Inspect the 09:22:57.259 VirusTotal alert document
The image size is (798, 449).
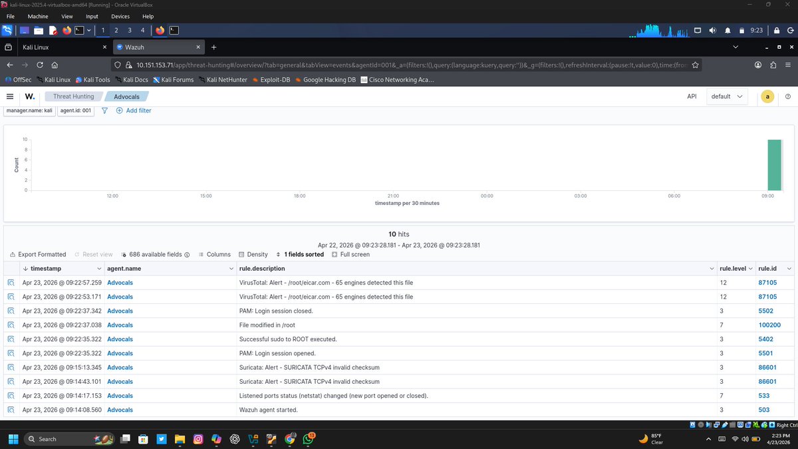(11, 283)
